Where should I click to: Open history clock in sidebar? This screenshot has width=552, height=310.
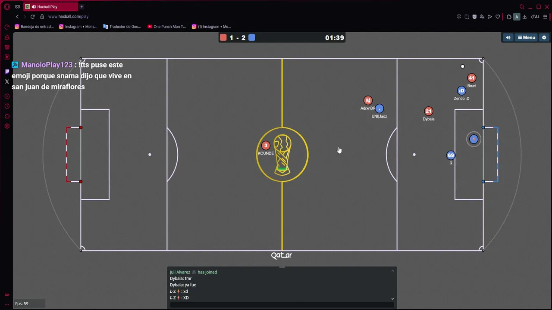[x=7, y=106]
